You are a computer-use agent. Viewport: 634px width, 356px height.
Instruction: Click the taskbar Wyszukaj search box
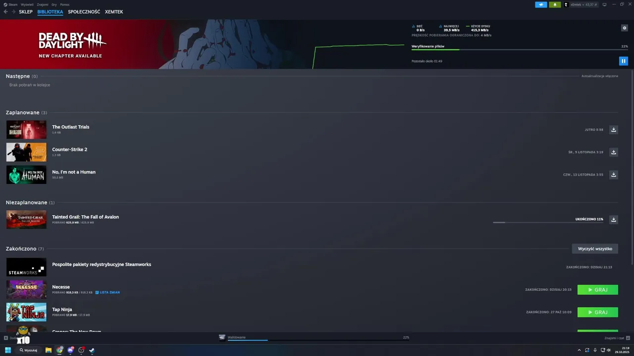pos(29,350)
